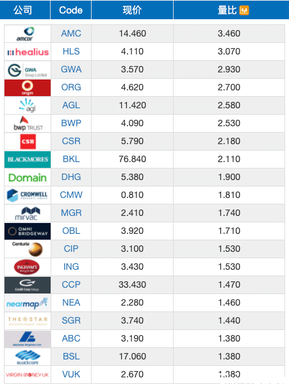The height and width of the screenshot is (387, 289).
Task: Select the nearmap logo
Action: [28, 303]
